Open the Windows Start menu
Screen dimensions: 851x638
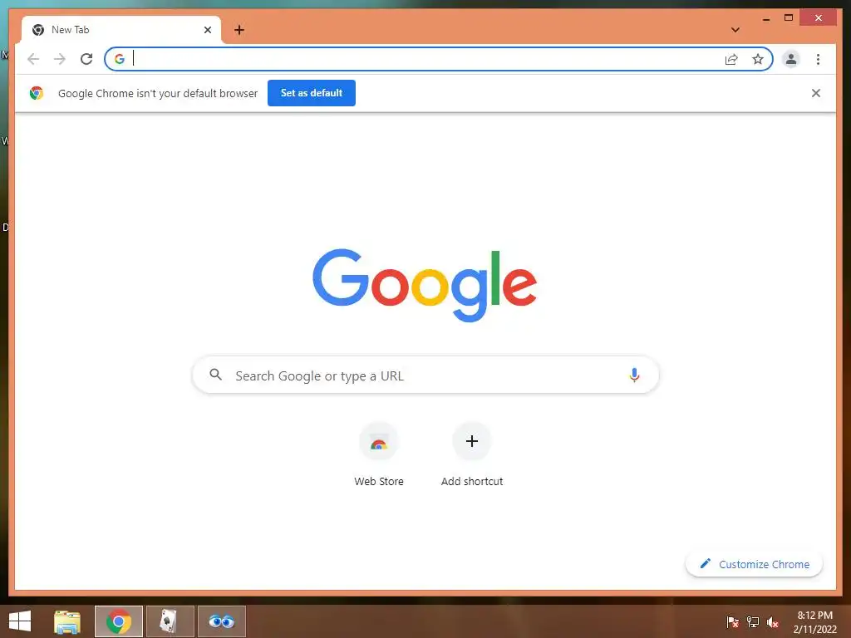20,621
